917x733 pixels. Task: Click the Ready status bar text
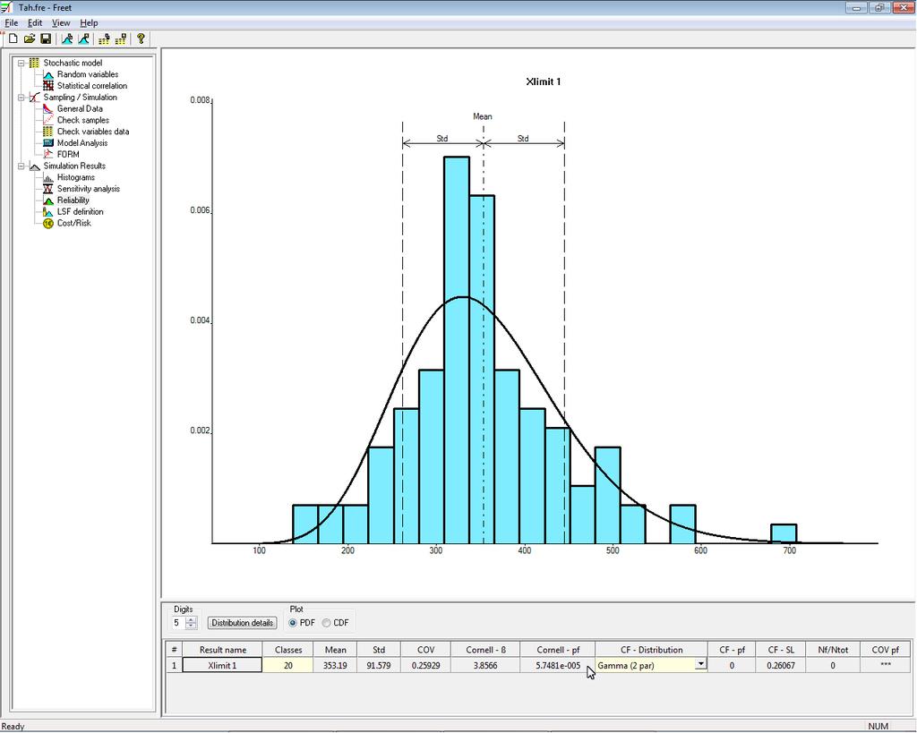pos(13,727)
